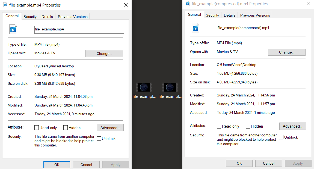This screenshot has height=169, width=314.
Task: Select the file_example.mp4 video thumbnail on the desktop
Action: [144, 87]
